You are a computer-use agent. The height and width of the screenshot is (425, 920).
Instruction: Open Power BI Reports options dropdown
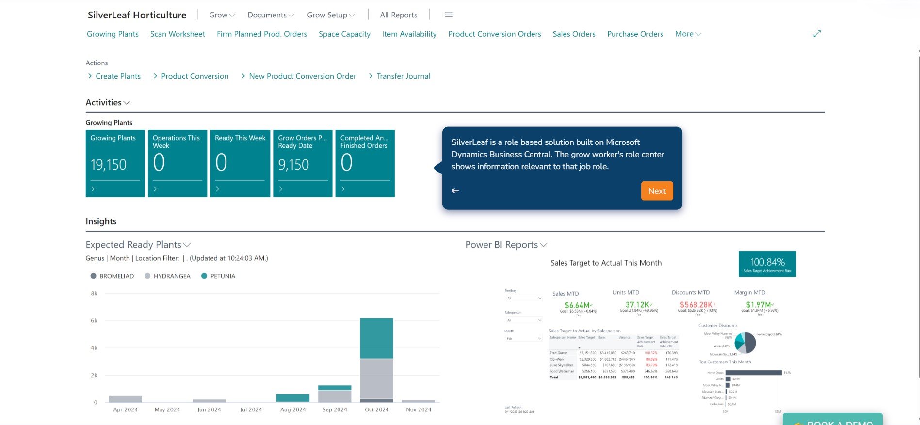[x=506, y=245]
